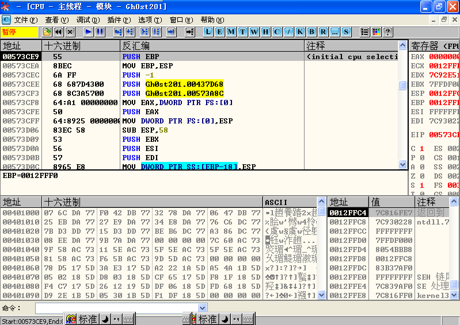Select the PUSH EBP line at 00573CE9
The image size is (460, 325).
(x=199, y=56)
